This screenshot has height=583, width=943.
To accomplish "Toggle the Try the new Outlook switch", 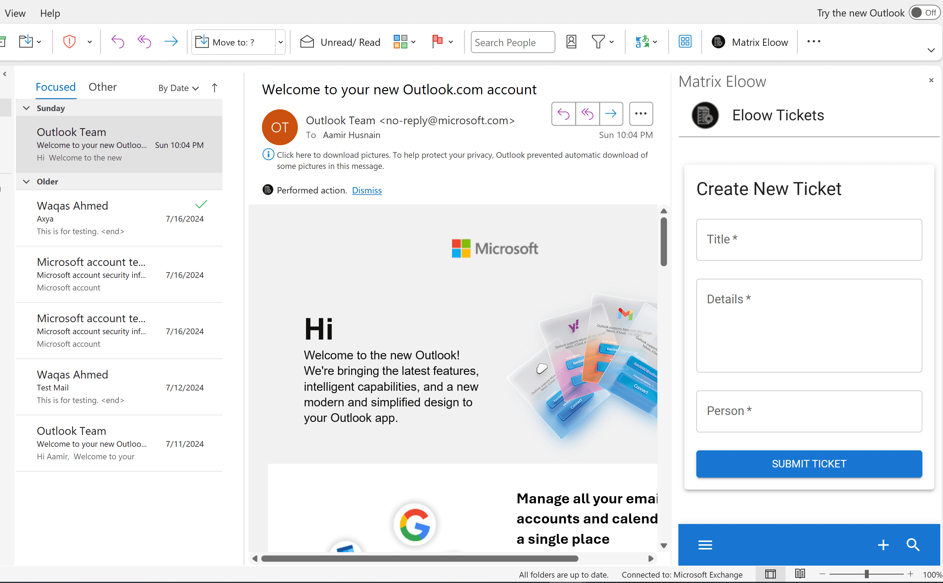I will tap(924, 13).
